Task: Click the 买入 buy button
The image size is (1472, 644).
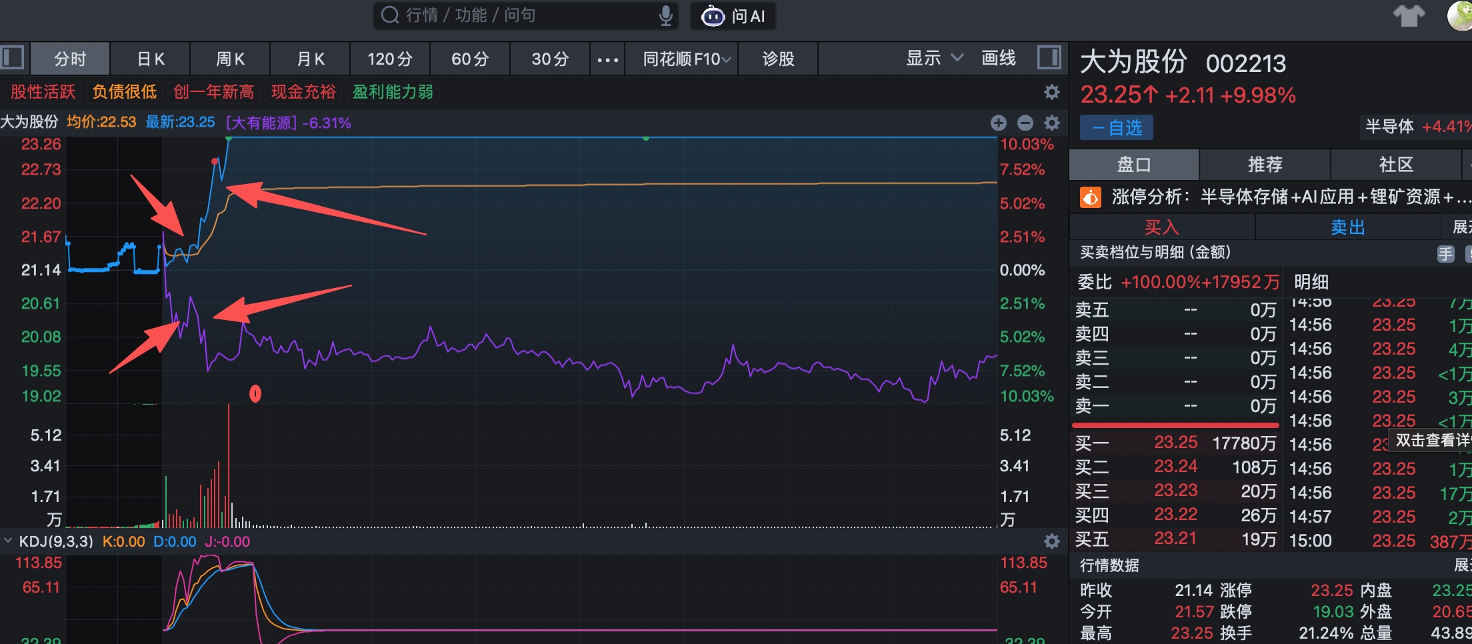Action: 1161,227
